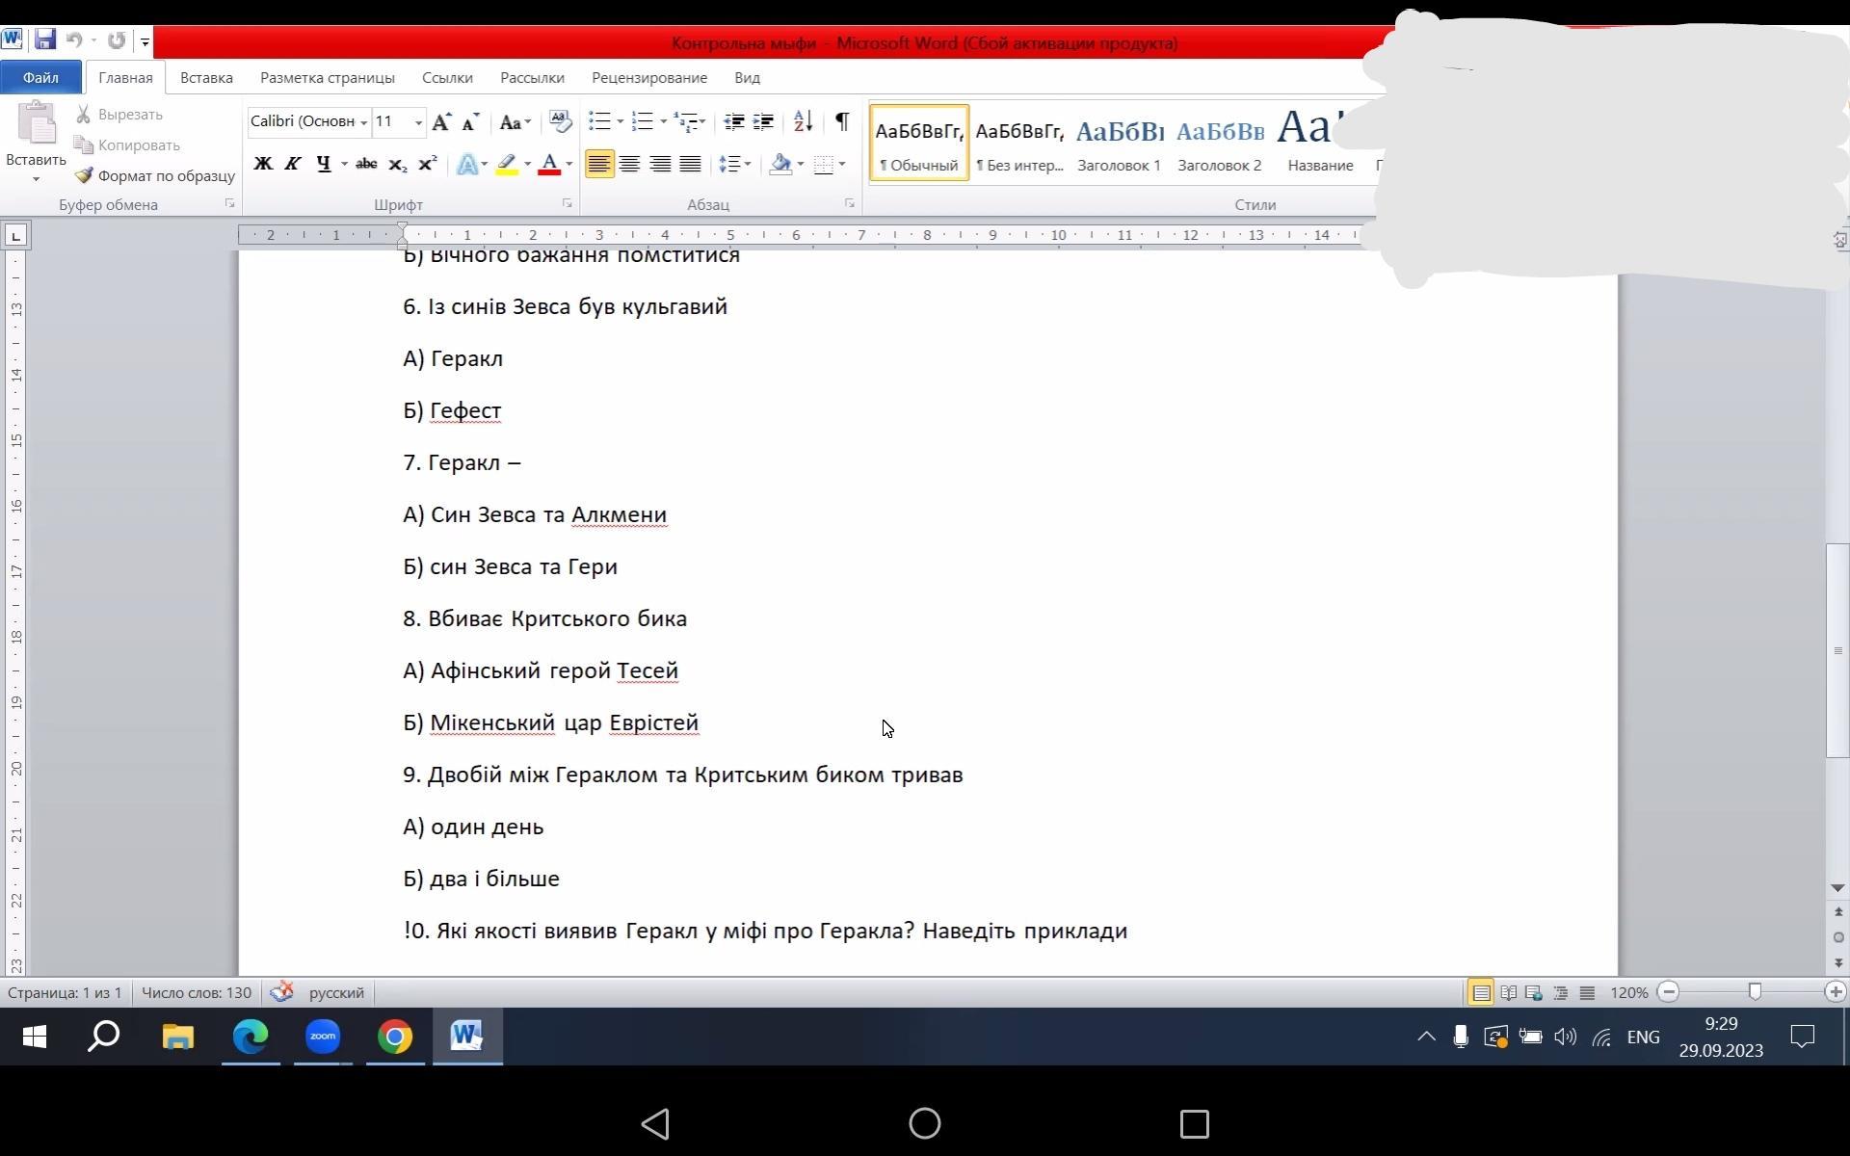
Task: Click the Format Painter brush icon
Action: click(x=85, y=175)
